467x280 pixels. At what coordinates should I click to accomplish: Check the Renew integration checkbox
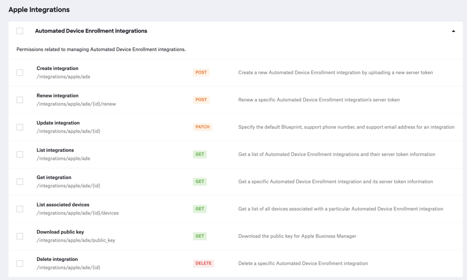pos(20,100)
